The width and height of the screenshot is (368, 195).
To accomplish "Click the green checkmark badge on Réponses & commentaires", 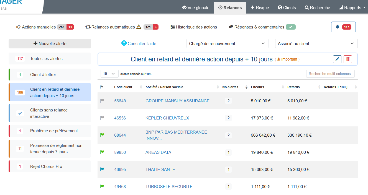I will point(291,27).
